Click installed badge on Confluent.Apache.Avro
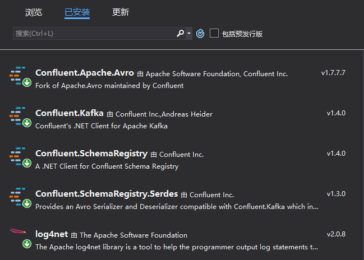The width and height of the screenshot is (364, 260). [x=27, y=82]
